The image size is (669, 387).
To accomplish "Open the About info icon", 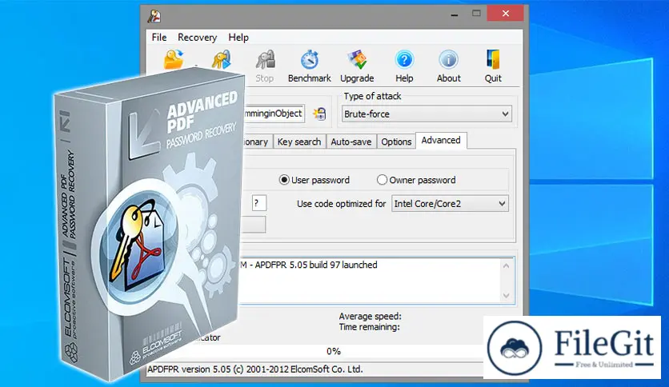I will [x=448, y=66].
